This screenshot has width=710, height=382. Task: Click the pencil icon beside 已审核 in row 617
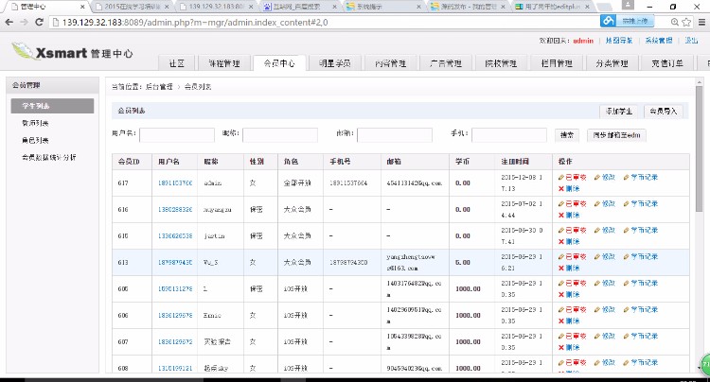[x=561, y=177]
